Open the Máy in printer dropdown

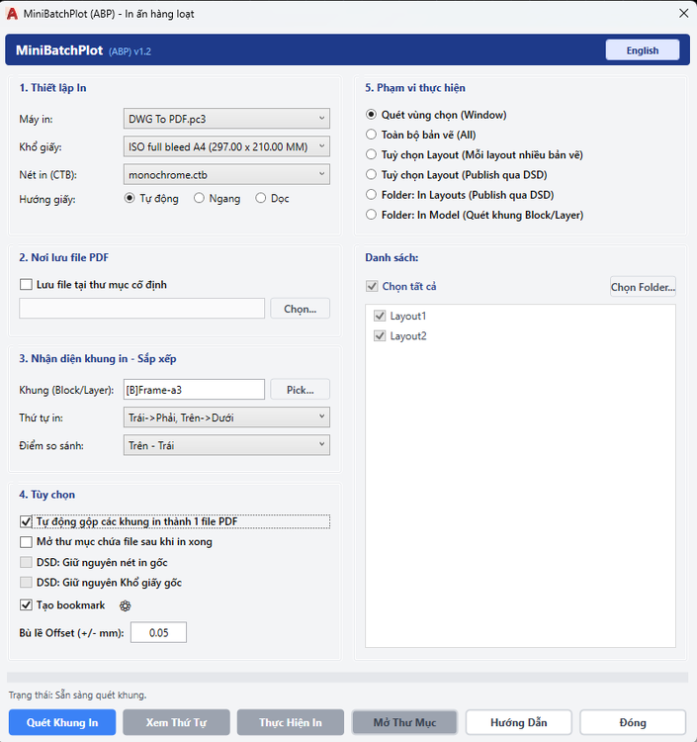[x=226, y=119]
